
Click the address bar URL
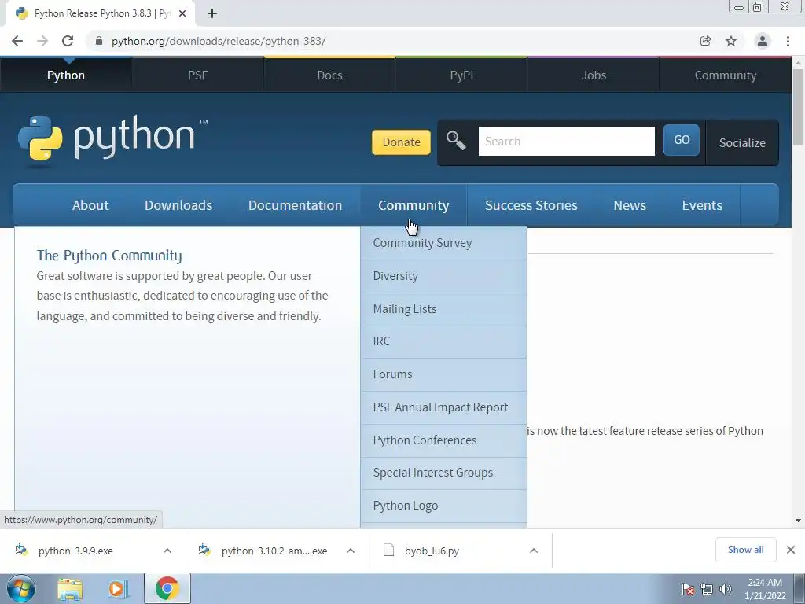219,41
